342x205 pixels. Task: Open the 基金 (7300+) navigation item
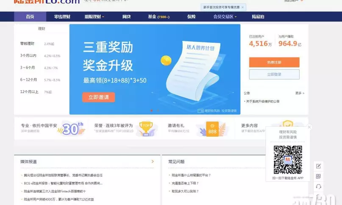[x=158, y=17]
